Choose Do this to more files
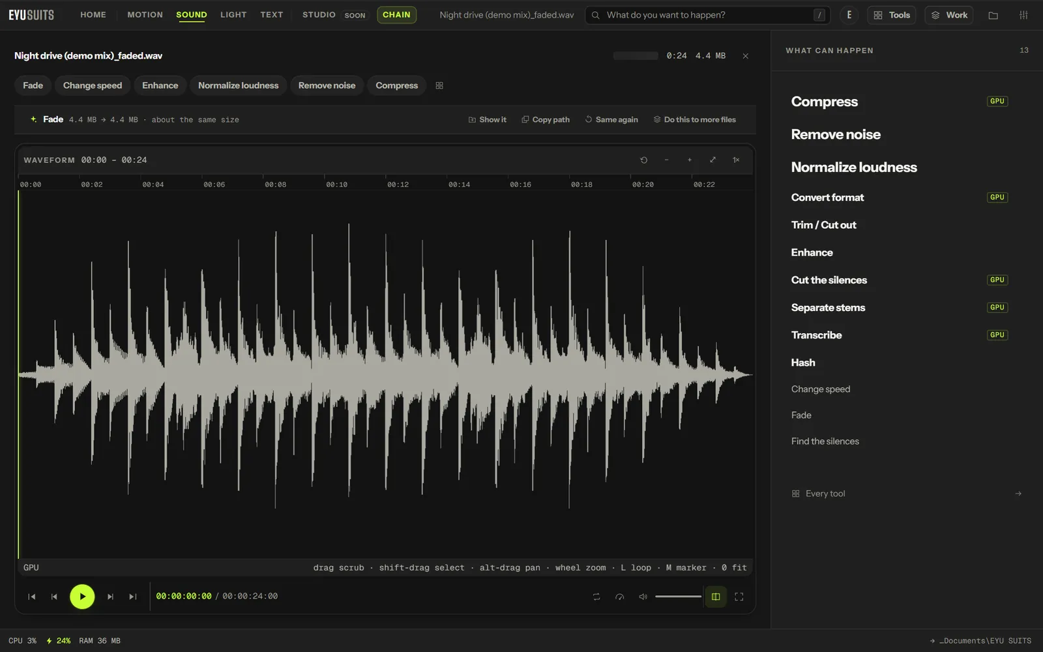This screenshot has width=1043, height=652. [x=695, y=120]
